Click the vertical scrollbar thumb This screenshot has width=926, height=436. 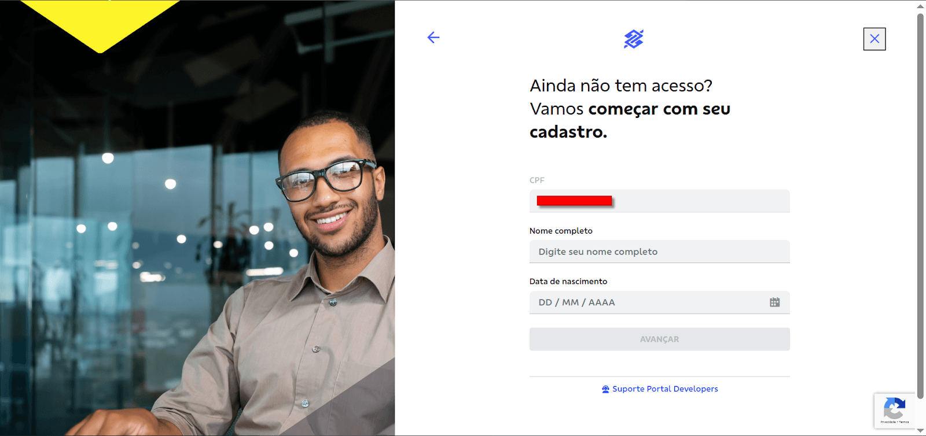click(x=921, y=205)
